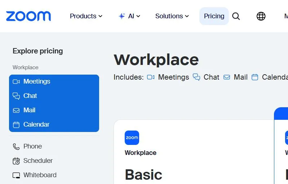
Task: Expand the AI menu chevron
Action: pyautogui.click(x=138, y=16)
